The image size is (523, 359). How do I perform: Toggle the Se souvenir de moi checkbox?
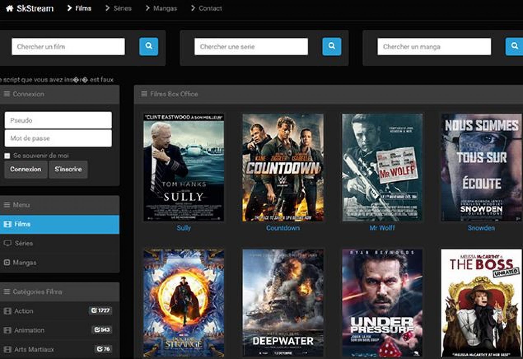(x=7, y=156)
